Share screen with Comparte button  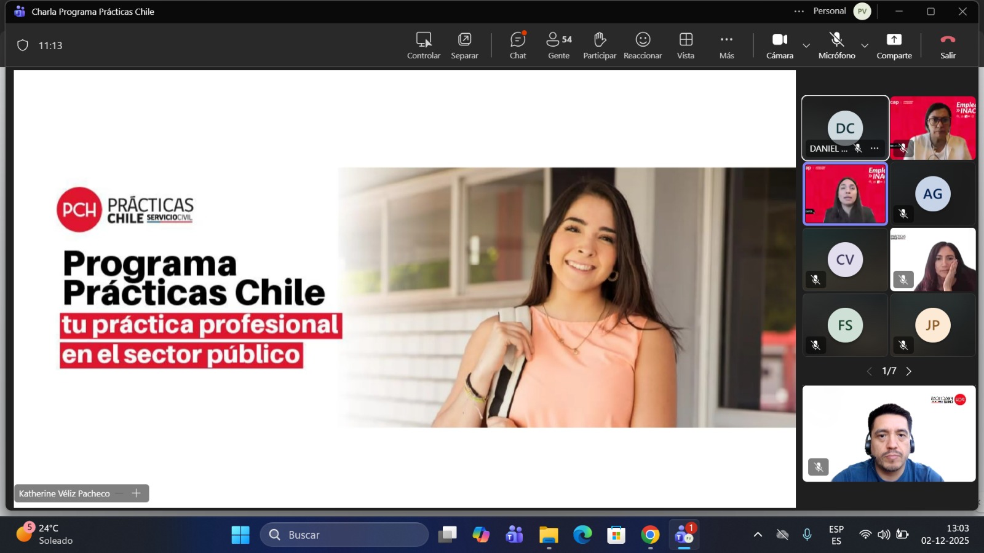point(894,45)
